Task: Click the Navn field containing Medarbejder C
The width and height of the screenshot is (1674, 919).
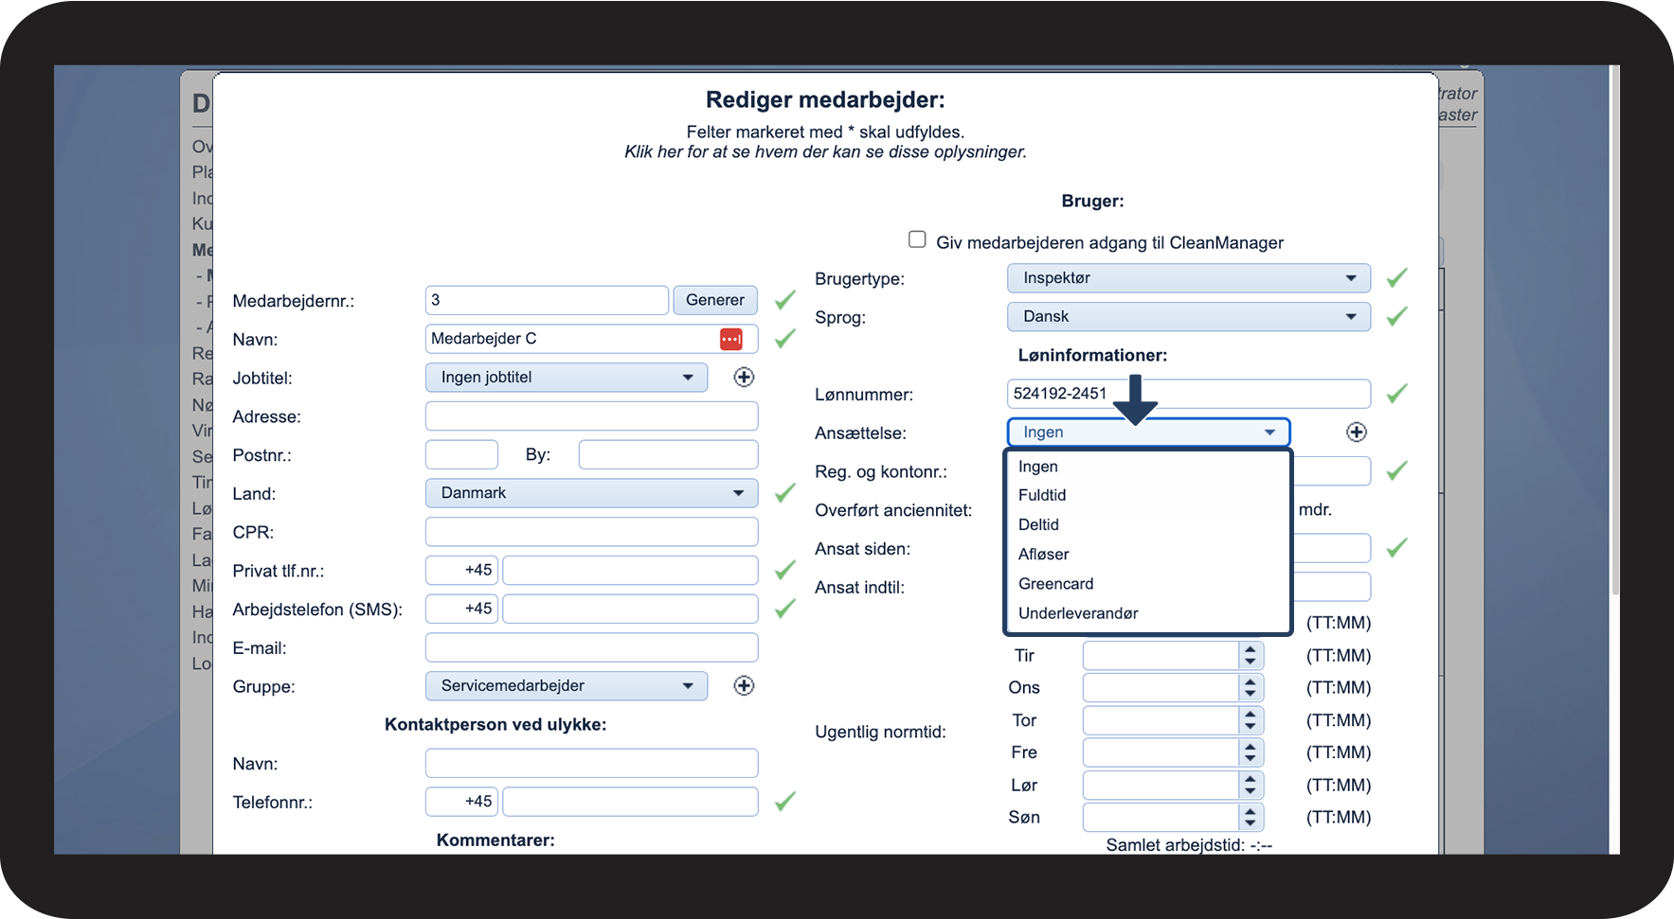Action: point(592,339)
